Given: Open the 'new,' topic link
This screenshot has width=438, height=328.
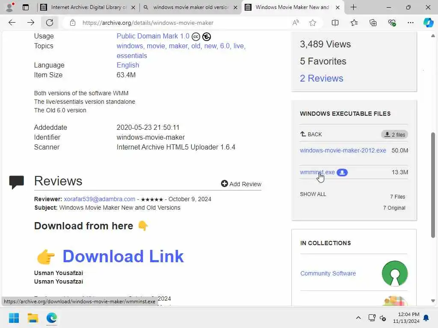Looking at the screenshot, I should click(x=210, y=46).
